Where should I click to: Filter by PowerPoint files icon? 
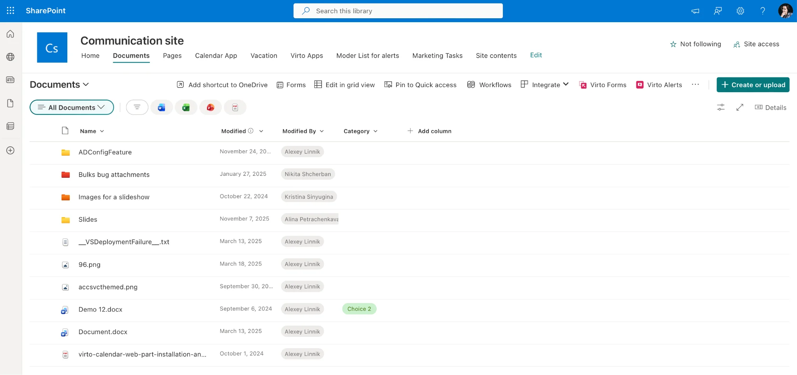(211, 107)
